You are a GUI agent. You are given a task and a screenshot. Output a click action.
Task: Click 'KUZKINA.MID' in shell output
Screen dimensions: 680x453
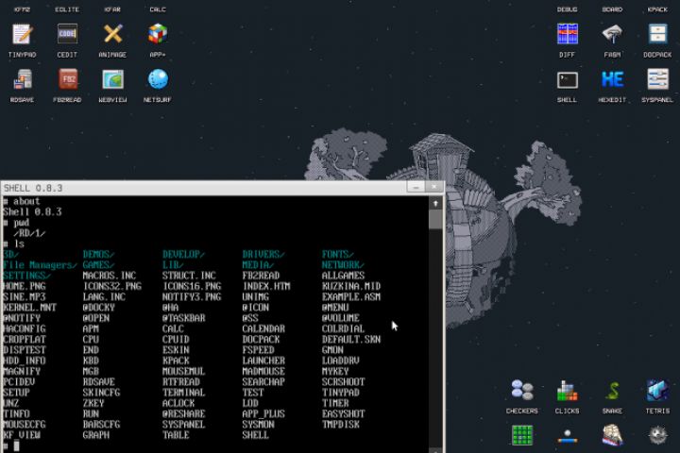tap(350, 286)
